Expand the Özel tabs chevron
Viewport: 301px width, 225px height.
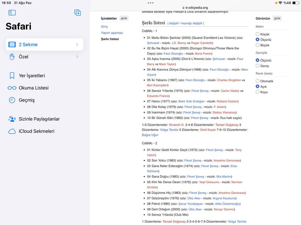coord(77,57)
